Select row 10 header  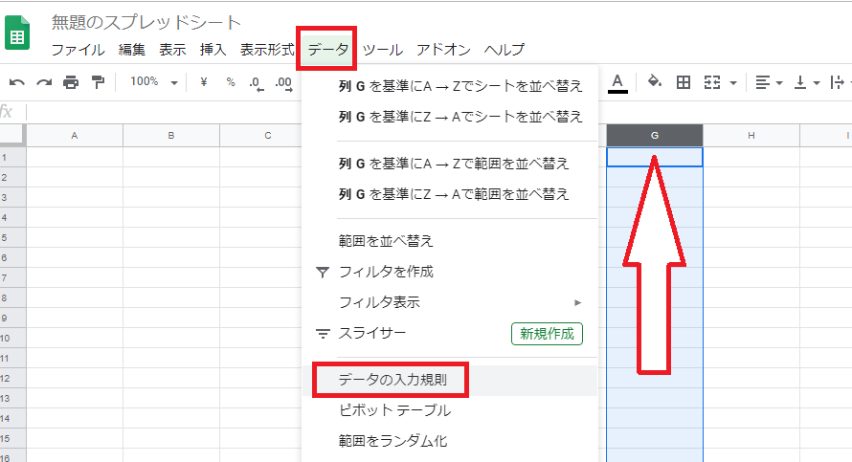tap(12, 339)
